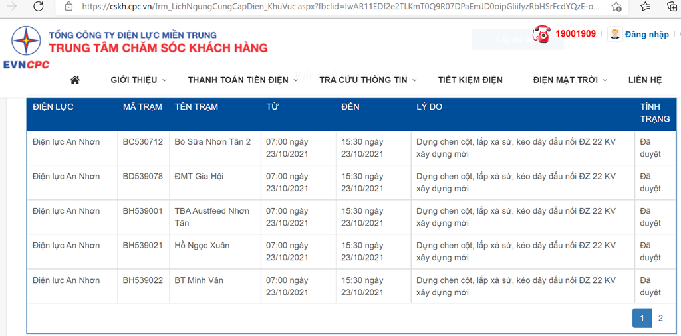Click the red telephone hotline icon
Image resolution: width=681 pixels, height=336 pixels.
pos(541,34)
